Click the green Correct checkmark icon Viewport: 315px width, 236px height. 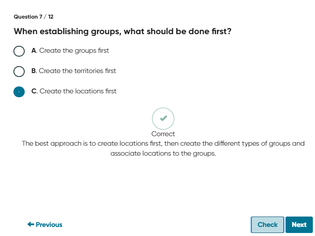[x=163, y=118]
